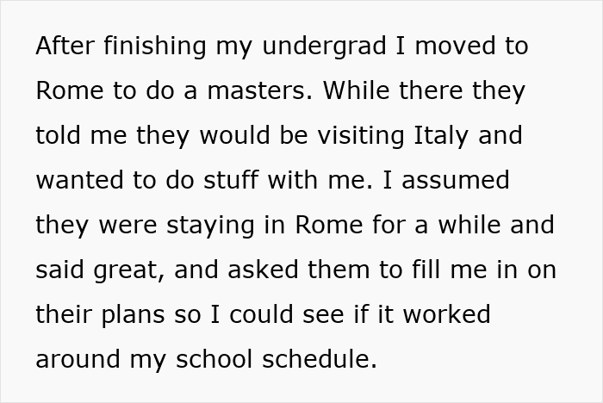Screen dimensions: 603x403
Task: Click the word "After" at paragraph start
Action: coord(65,46)
